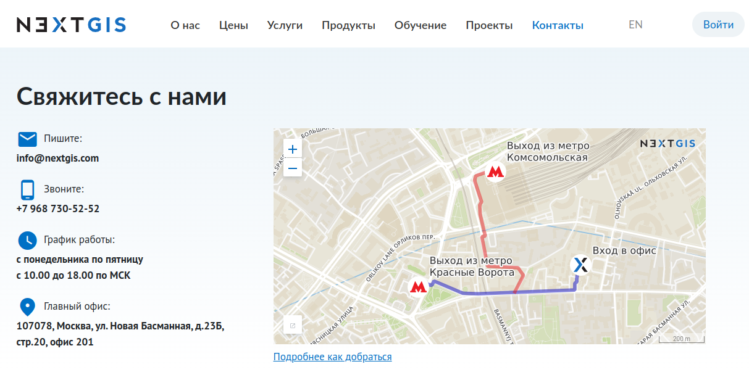Open map in new window icon
The height and width of the screenshot is (380, 749).
tap(293, 325)
